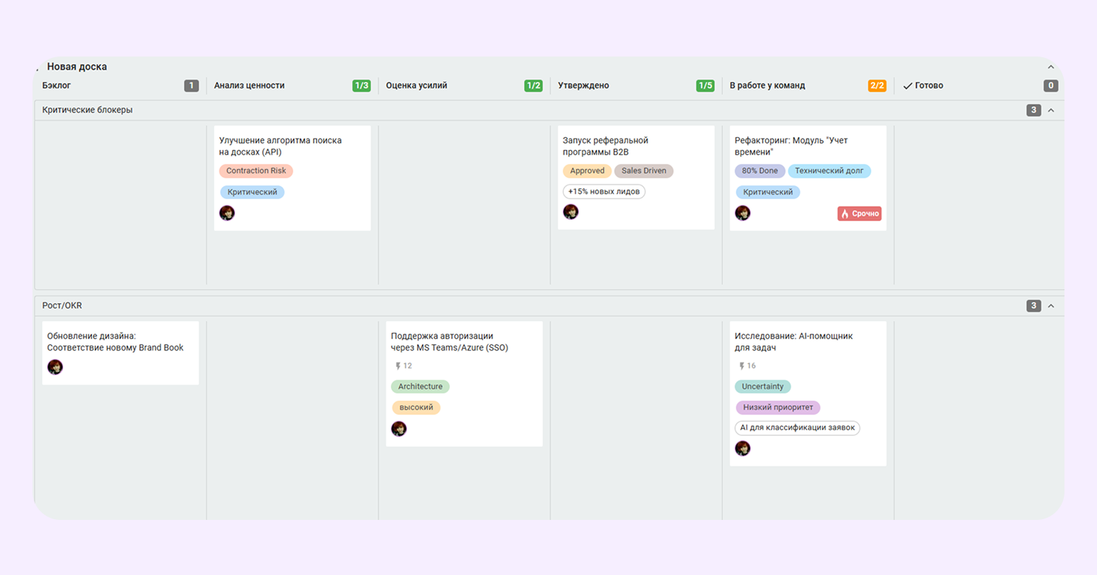Click avatar on Brand Book design card

tap(55, 367)
